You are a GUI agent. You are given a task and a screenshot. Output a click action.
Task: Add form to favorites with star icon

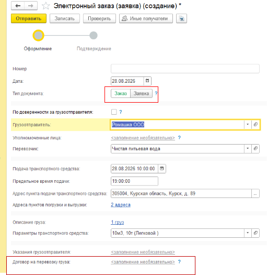pyautogui.click(x=45, y=6)
